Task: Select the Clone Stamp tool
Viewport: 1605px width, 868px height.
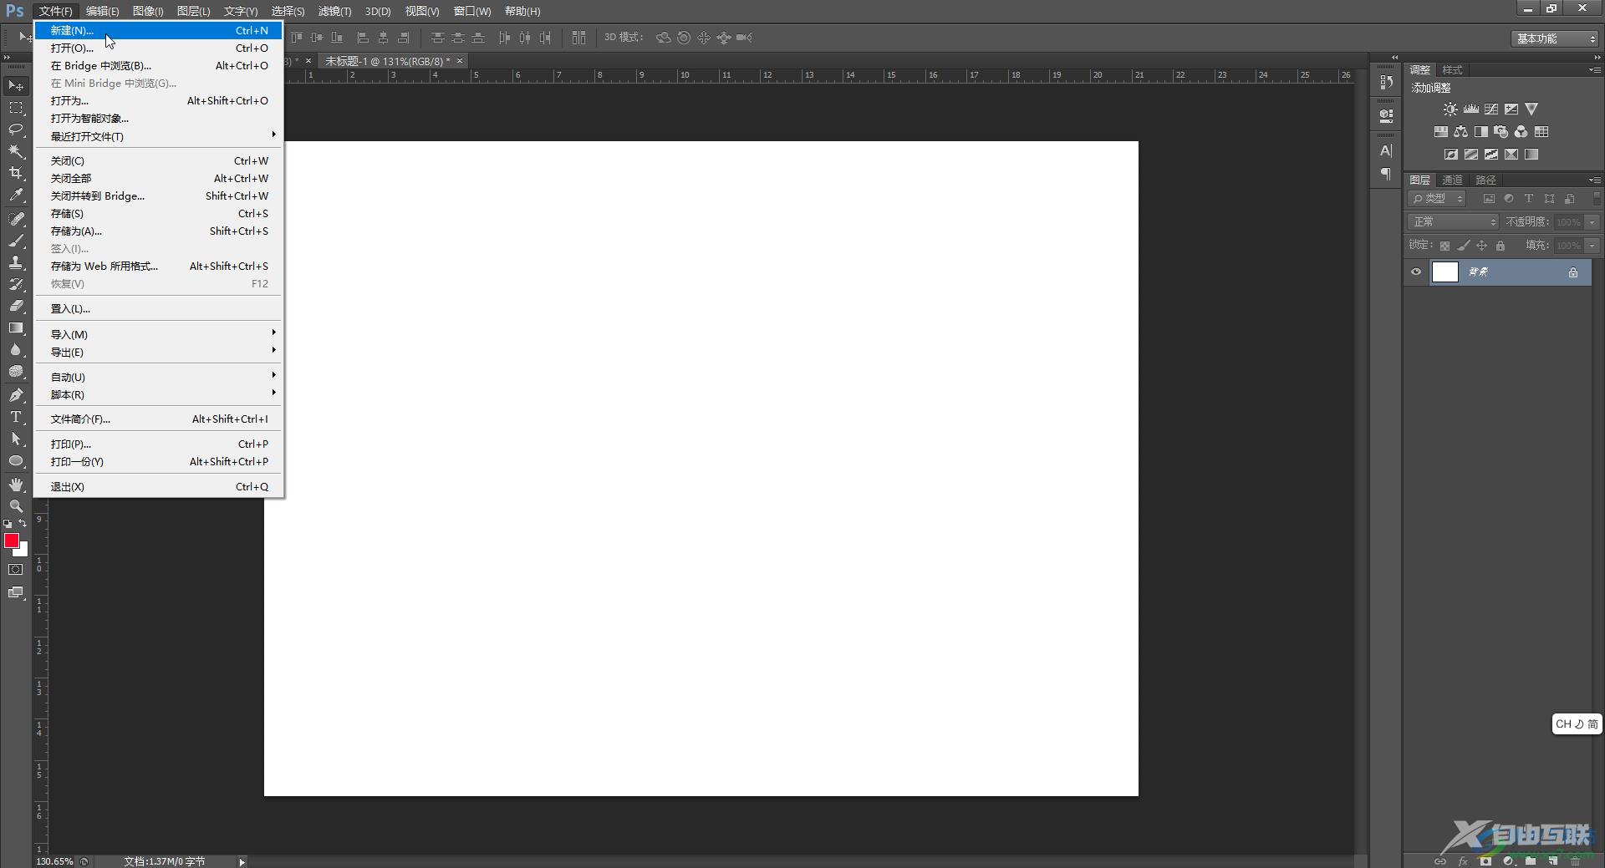Action: coord(16,262)
